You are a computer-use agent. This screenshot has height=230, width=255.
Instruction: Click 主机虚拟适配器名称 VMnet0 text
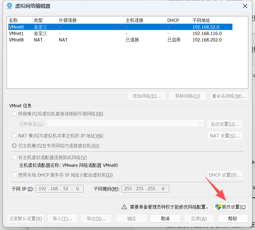(68, 165)
